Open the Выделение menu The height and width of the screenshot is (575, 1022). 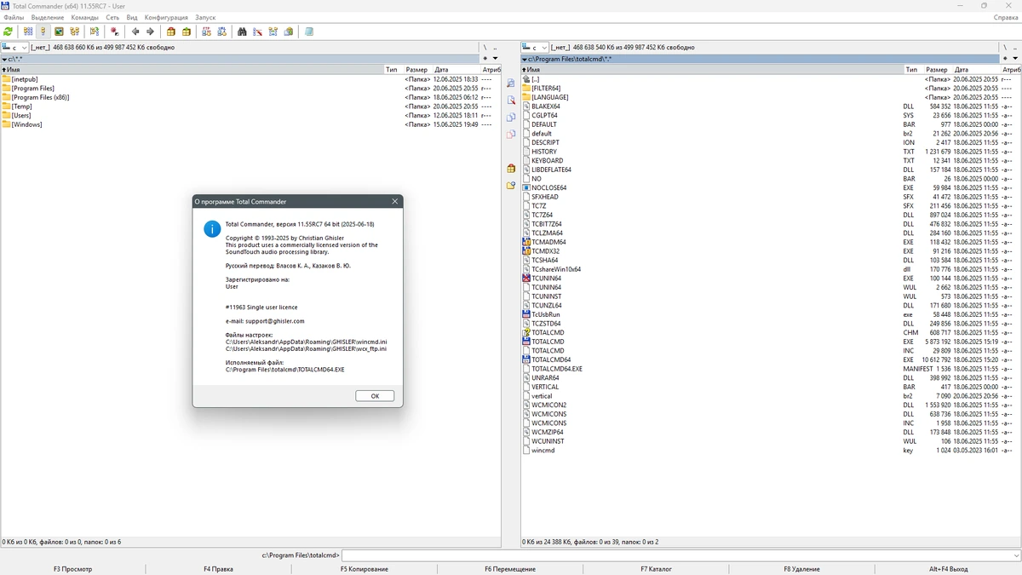click(x=47, y=17)
